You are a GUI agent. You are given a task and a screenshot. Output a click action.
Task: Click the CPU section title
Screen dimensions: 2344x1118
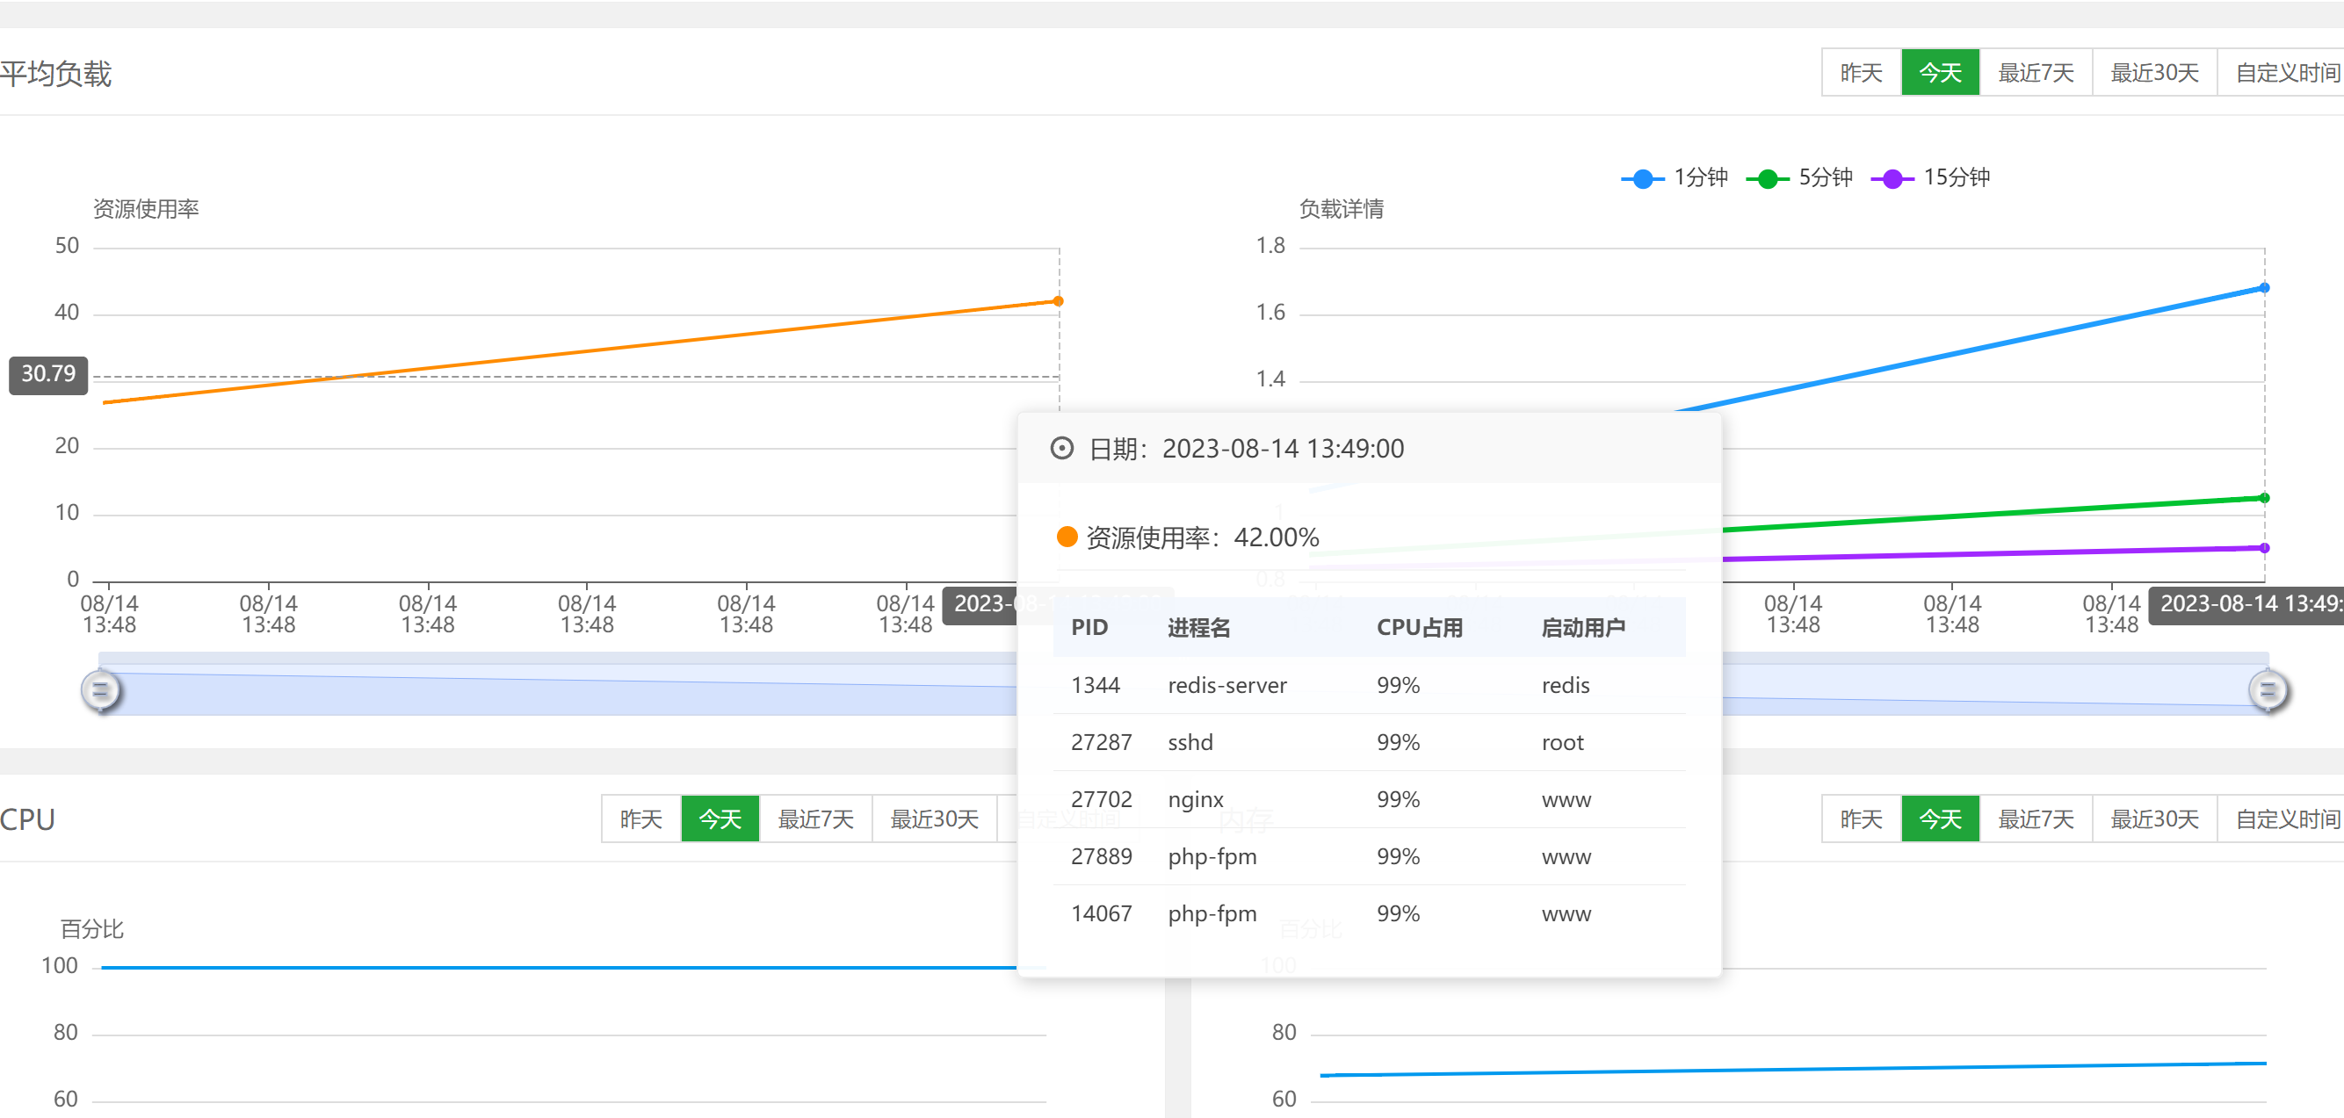[27, 819]
